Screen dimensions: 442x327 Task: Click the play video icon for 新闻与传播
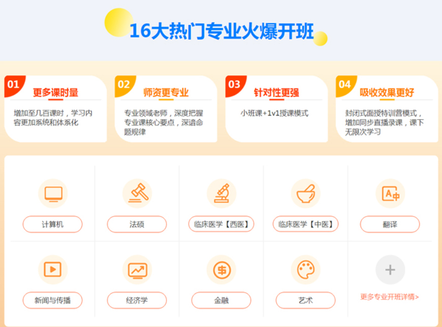pos(52,270)
